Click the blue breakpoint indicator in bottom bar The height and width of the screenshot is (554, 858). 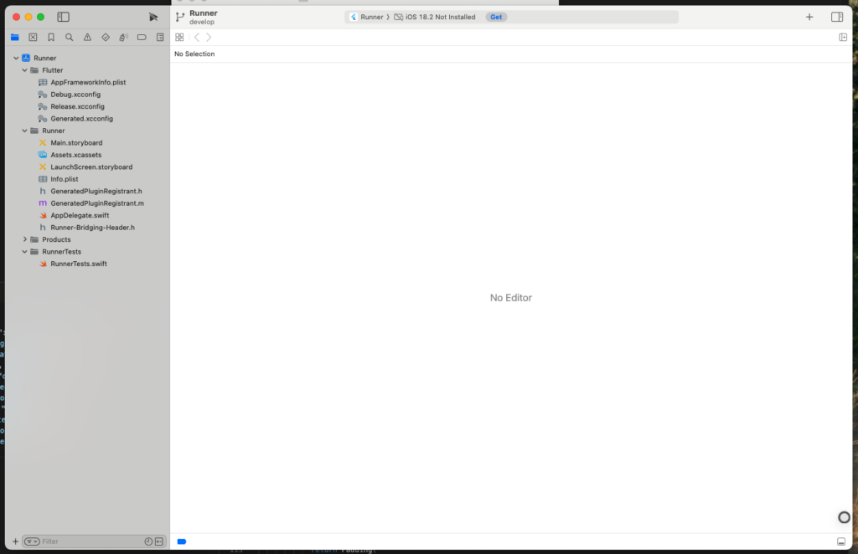tap(182, 541)
